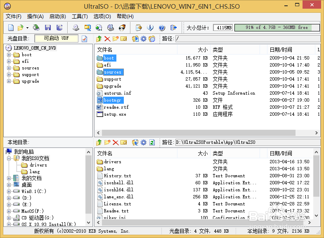
Task: Click the 可启动 UDF disc type field
Action: (57, 38)
